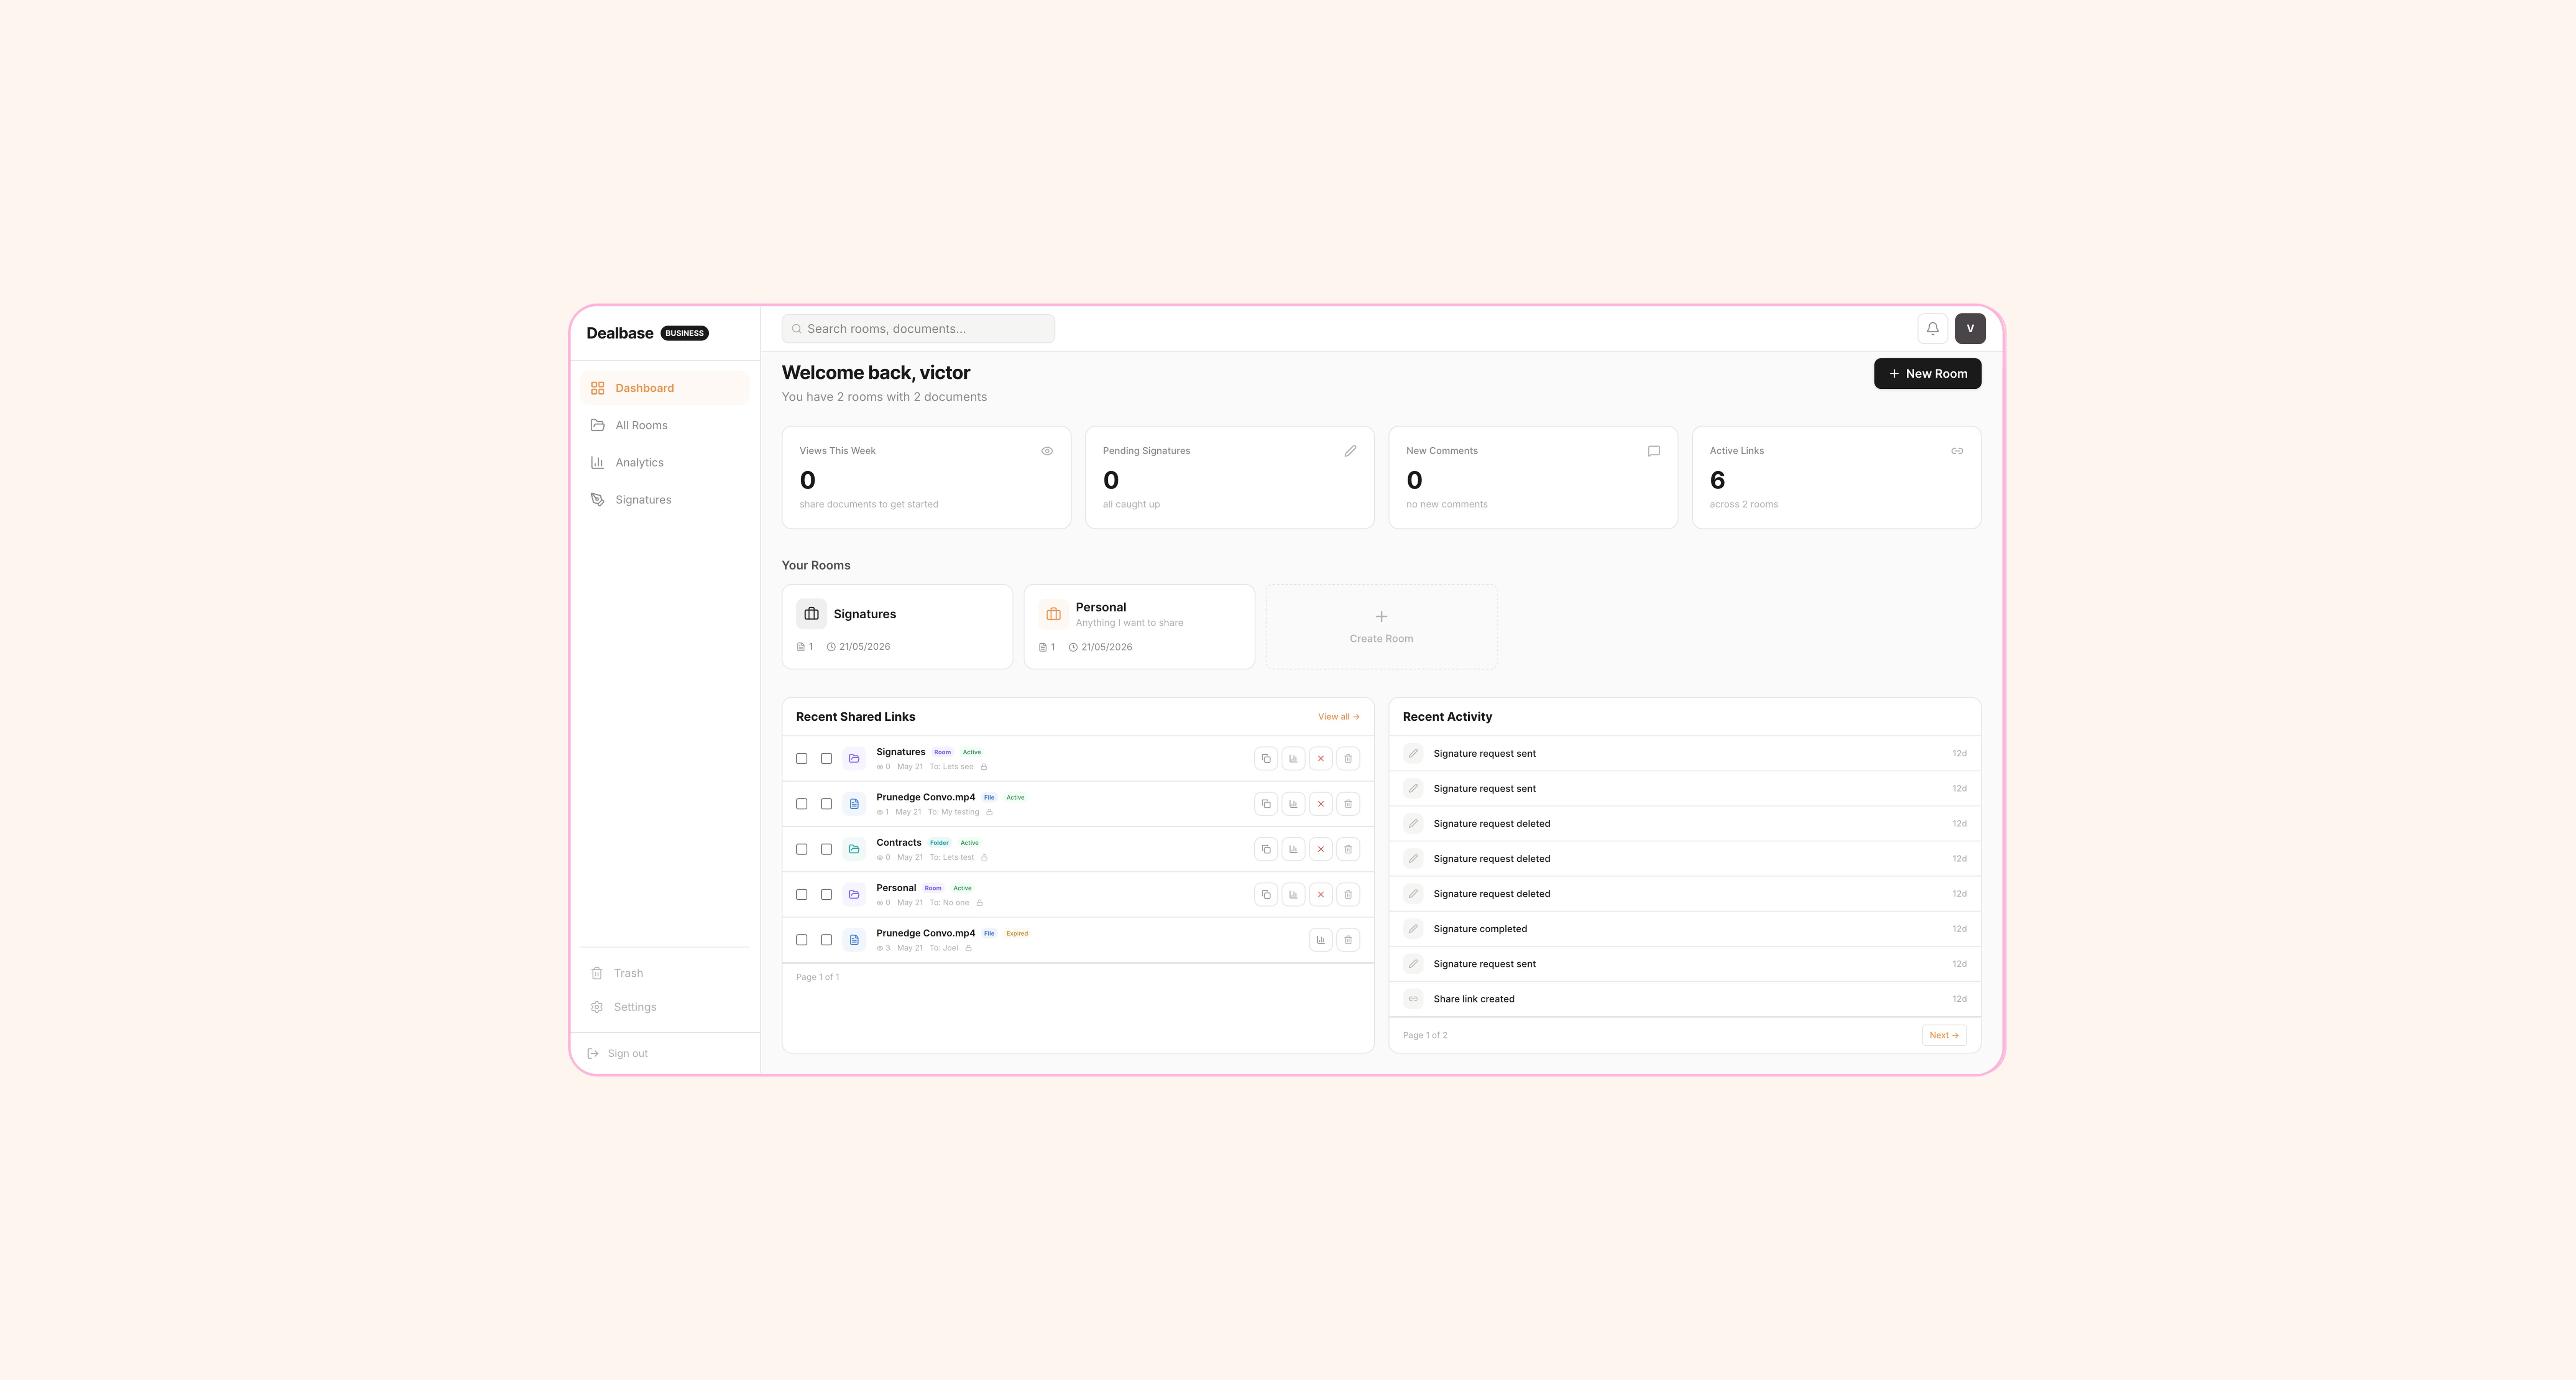2576x1380 pixels.
Task: Open the V user avatar menu
Action: (x=1970, y=328)
